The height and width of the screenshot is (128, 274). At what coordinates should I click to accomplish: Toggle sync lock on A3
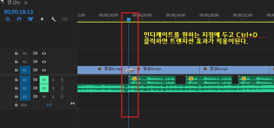pyautogui.click(x=35, y=97)
